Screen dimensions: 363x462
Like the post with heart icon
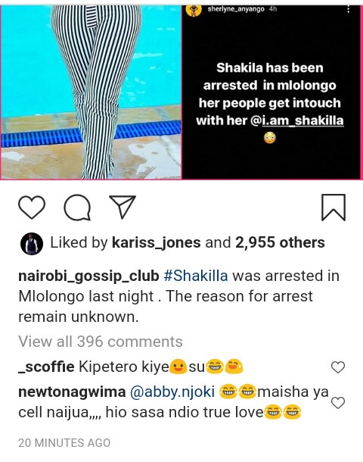point(32,208)
